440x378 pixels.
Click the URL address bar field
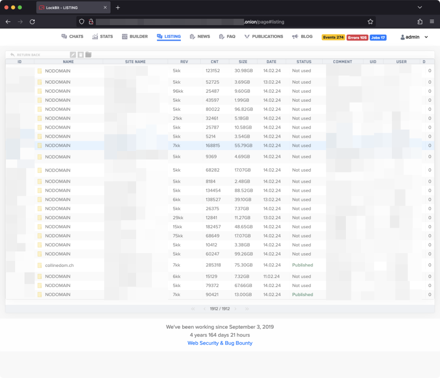pos(223,21)
